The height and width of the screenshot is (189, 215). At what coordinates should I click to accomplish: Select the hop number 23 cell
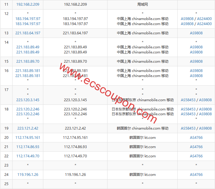(6, 165)
